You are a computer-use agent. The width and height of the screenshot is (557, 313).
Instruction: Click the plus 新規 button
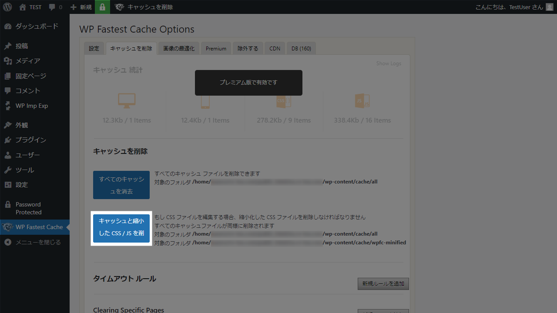[81, 7]
